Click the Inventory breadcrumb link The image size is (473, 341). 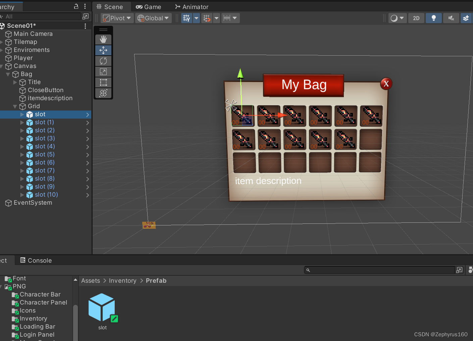point(122,281)
